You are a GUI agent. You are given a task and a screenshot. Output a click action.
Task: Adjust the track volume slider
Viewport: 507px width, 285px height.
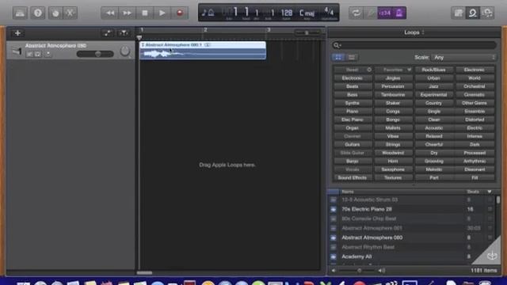click(95, 54)
